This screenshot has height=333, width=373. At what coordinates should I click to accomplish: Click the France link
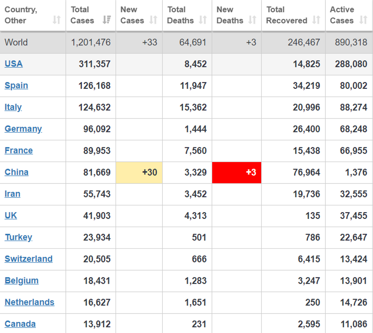tap(19, 151)
